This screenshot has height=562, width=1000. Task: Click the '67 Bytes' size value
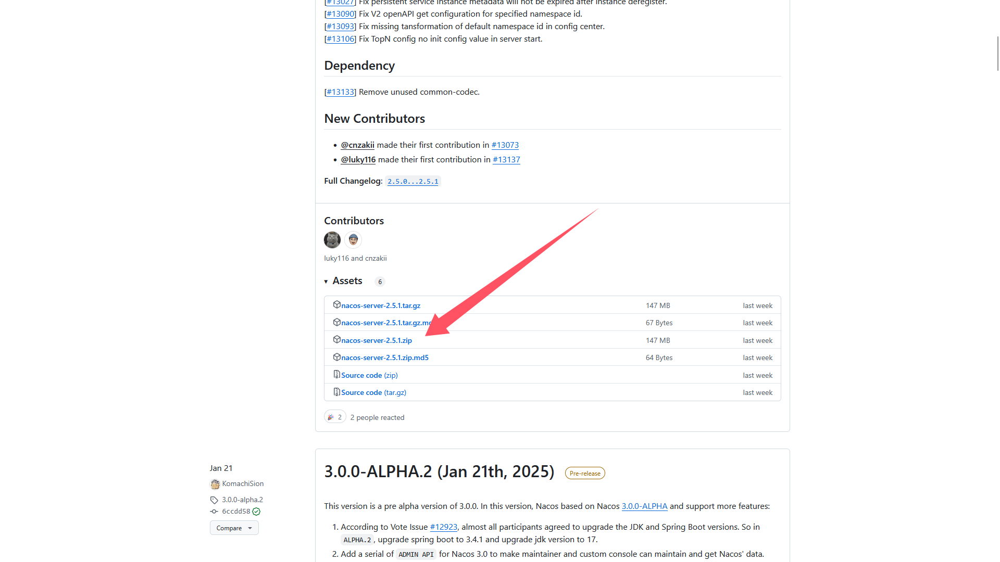[x=659, y=323]
